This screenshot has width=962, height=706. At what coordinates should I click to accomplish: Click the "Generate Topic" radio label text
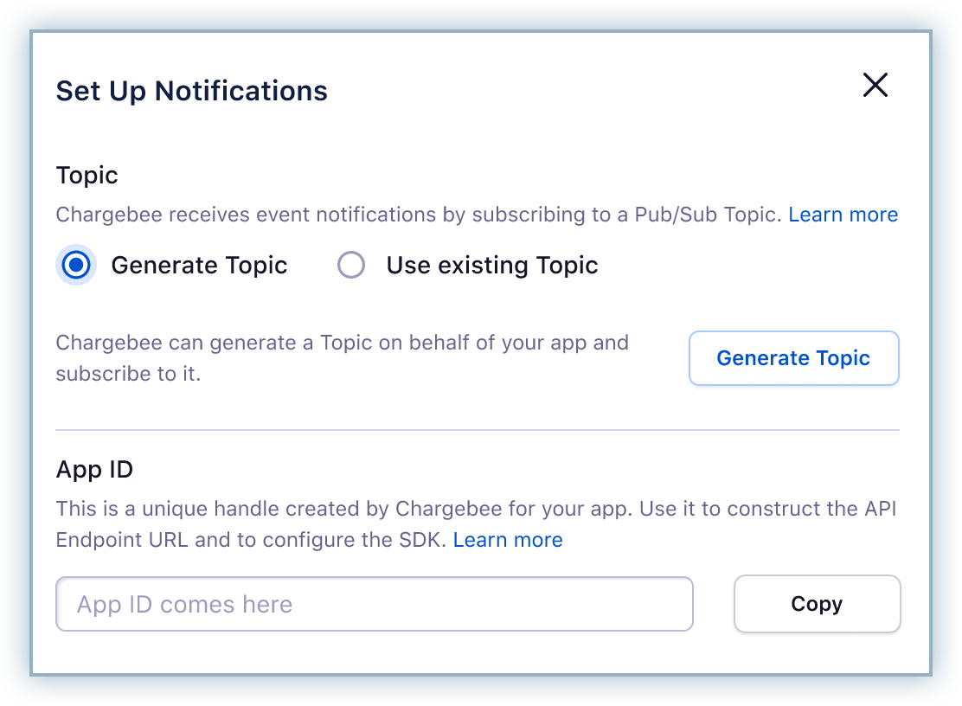click(199, 265)
